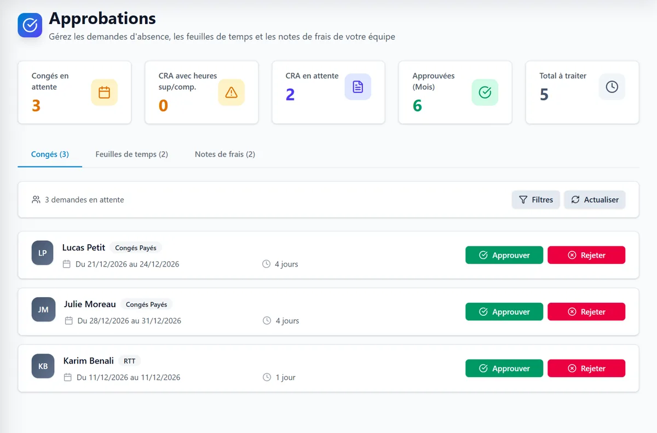Reject Karim Benali's RTT request
657x433 pixels.
click(x=586, y=368)
